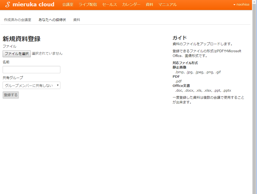Click the mieruka cloud logo

[30, 4]
